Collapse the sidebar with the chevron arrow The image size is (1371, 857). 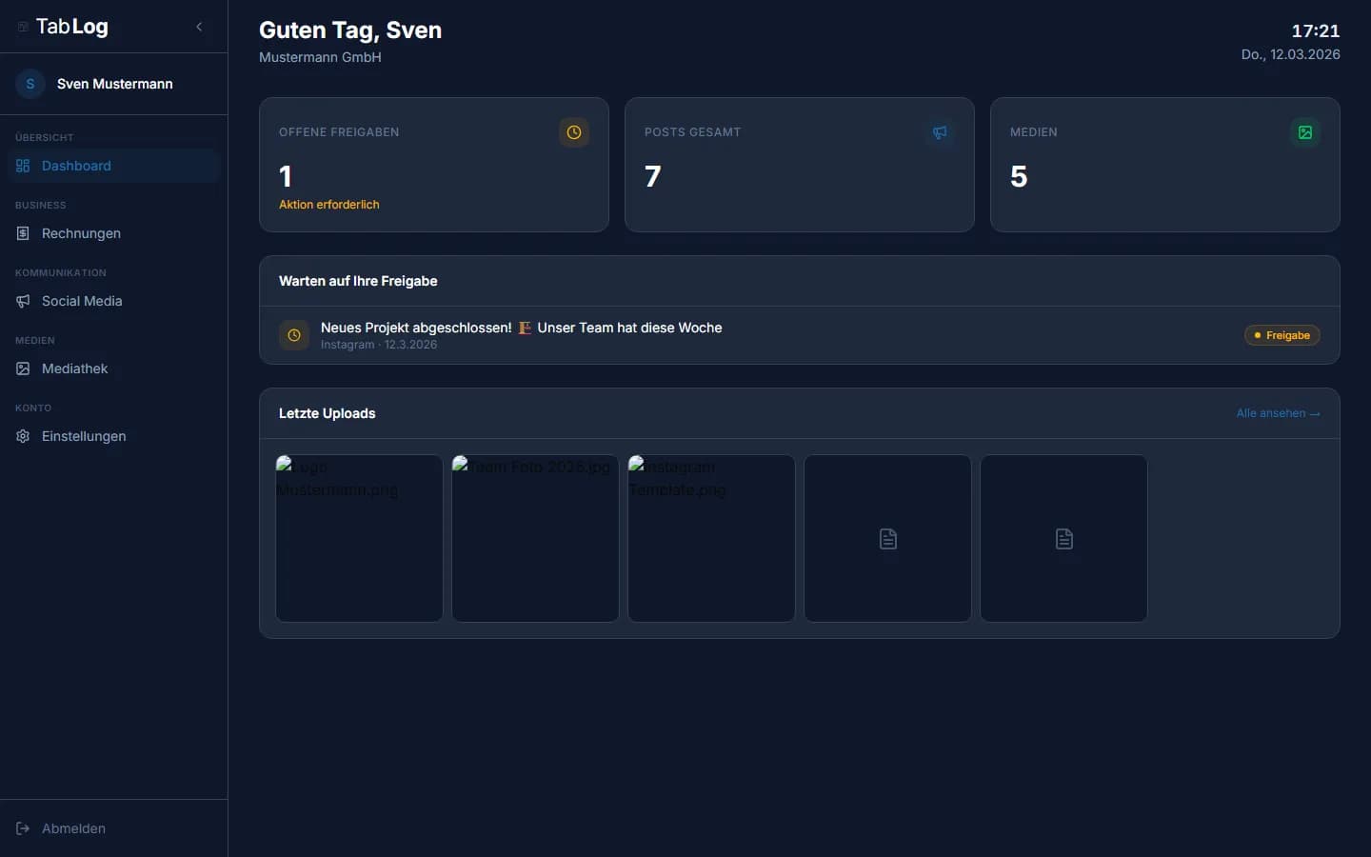pyautogui.click(x=199, y=27)
